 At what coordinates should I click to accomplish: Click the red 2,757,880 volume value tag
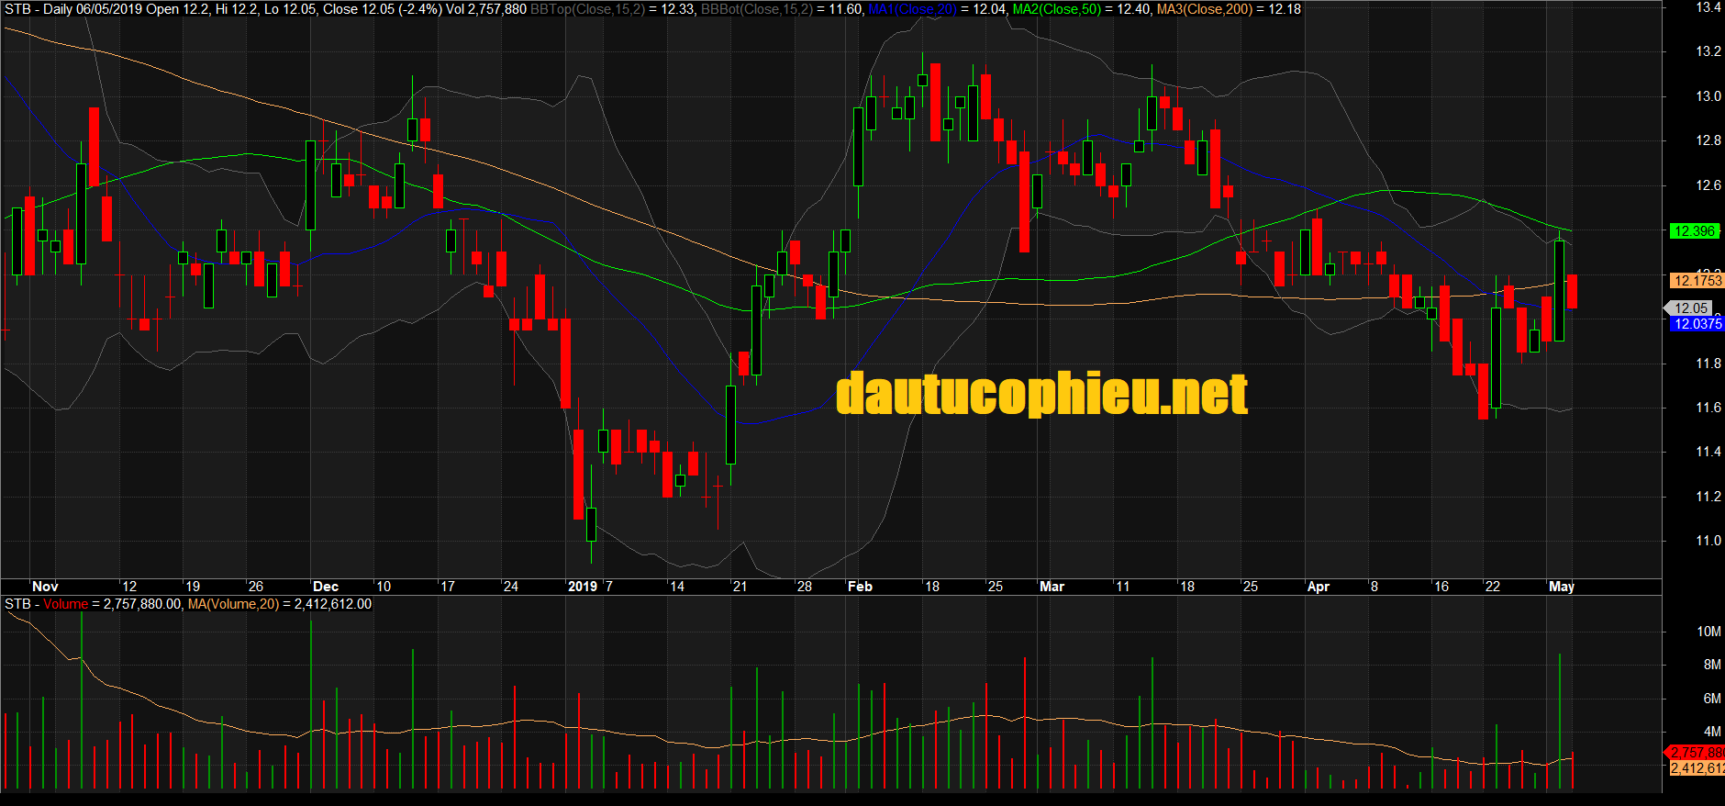(x=1697, y=753)
